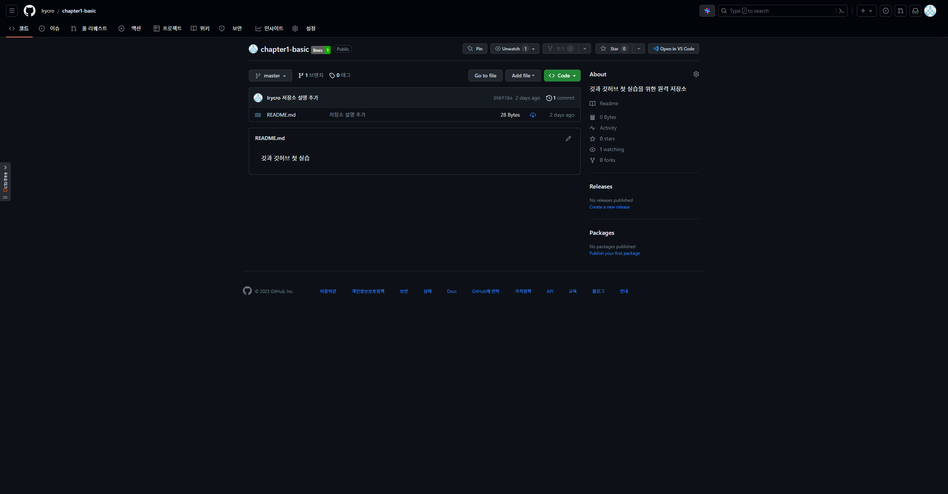The width and height of the screenshot is (948, 494).
Task: Click the README.md download cloud icon
Action: pyautogui.click(x=533, y=115)
